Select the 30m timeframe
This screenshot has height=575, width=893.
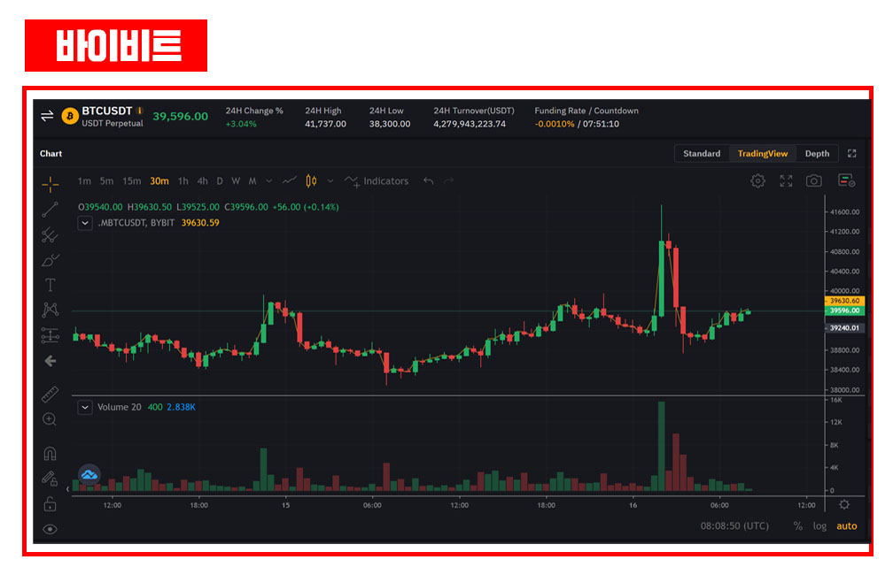coord(159,180)
